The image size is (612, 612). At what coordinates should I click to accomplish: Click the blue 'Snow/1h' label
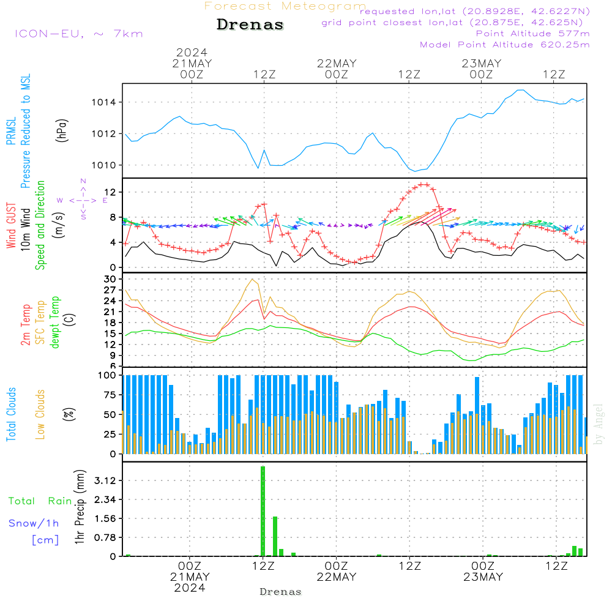click(x=34, y=523)
